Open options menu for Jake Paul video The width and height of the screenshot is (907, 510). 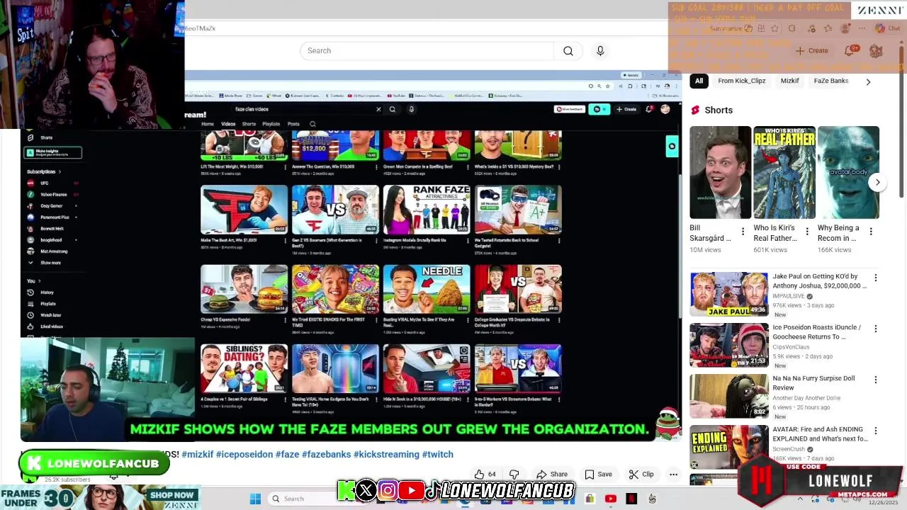click(876, 278)
